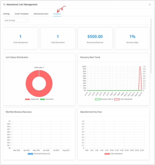Screen dimensions: 155x165
Task: Click the 1% Recovery Rate value
Action: [132, 36]
